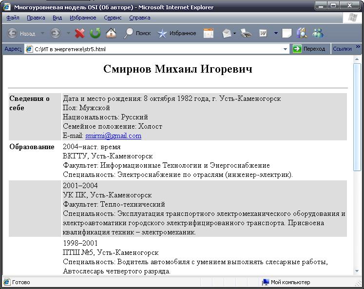Viewport: 364px width, 289px height.
Task: Close the Internet Explorer window
Action: coord(350,5)
